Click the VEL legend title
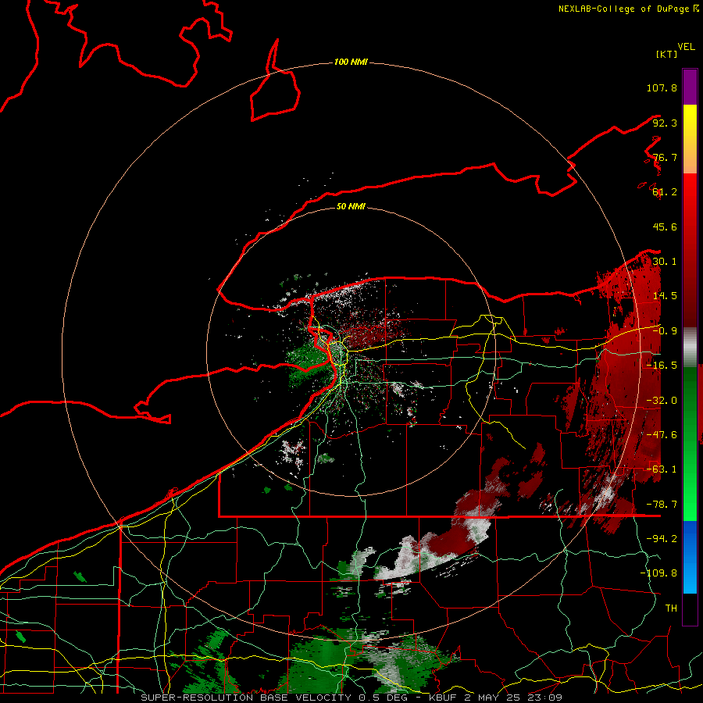The width and height of the screenshot is (703, 703). 686,47
